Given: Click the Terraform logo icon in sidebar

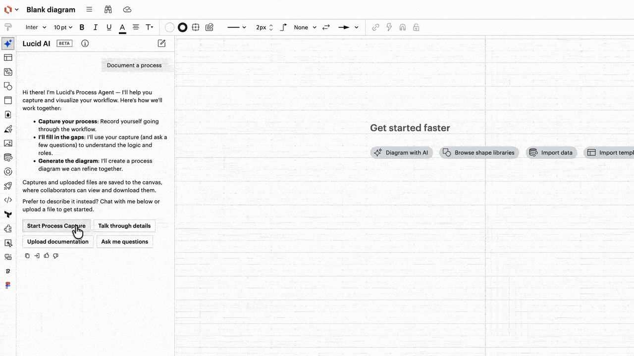Looking at the screenshot, I should [x=8, y=215].
